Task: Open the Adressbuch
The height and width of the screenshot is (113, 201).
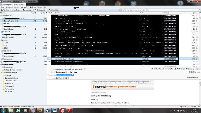Action: click(27, 10)
